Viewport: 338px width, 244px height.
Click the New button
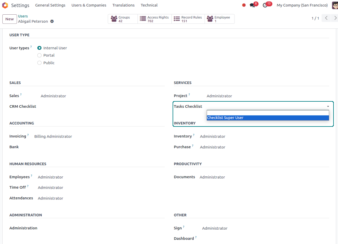(x=10, y=19)
